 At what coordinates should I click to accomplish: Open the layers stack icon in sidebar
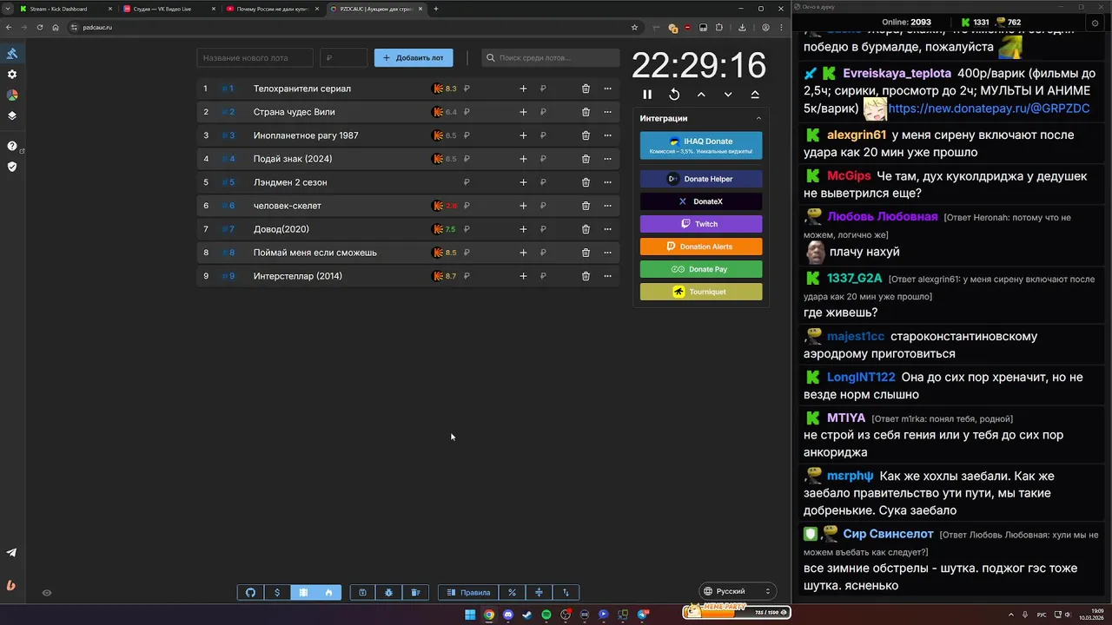(12, 115)
